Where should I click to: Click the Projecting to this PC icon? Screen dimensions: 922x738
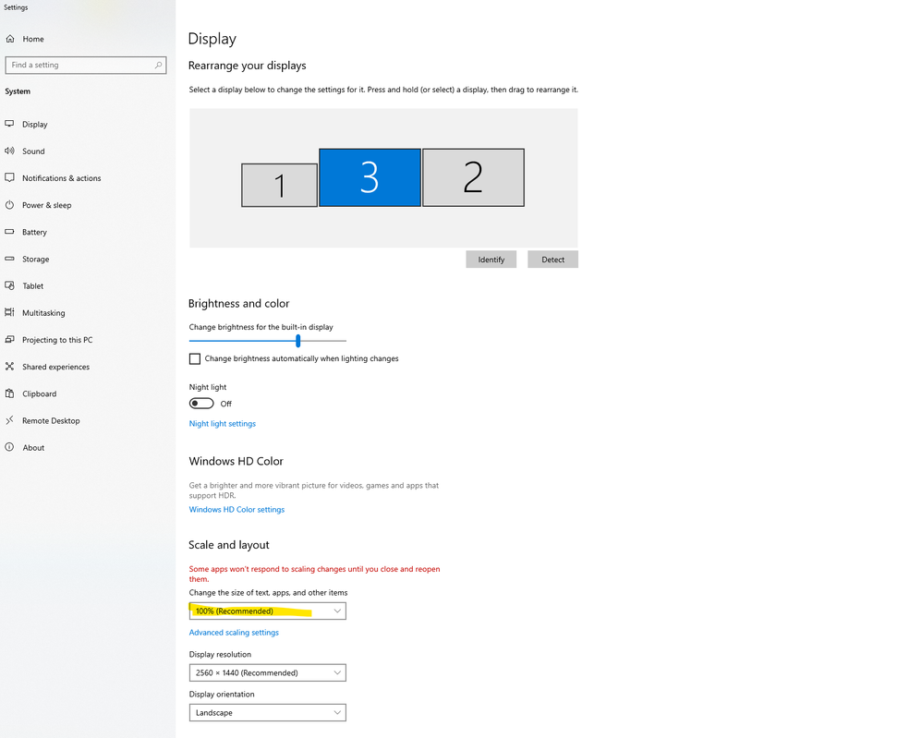click(9, 339)
